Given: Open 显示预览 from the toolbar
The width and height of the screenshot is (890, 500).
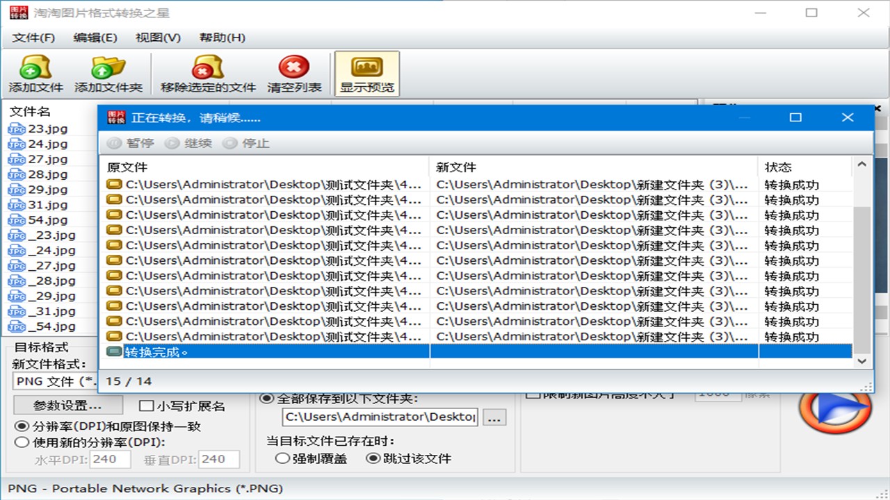Looking at the screenshot, I should tap(367, 72).
